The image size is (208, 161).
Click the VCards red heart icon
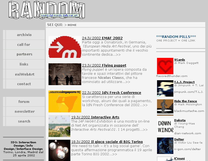click(165, 66)
